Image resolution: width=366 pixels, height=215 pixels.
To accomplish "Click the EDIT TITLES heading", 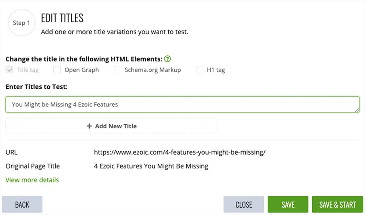I will [62, 18].
